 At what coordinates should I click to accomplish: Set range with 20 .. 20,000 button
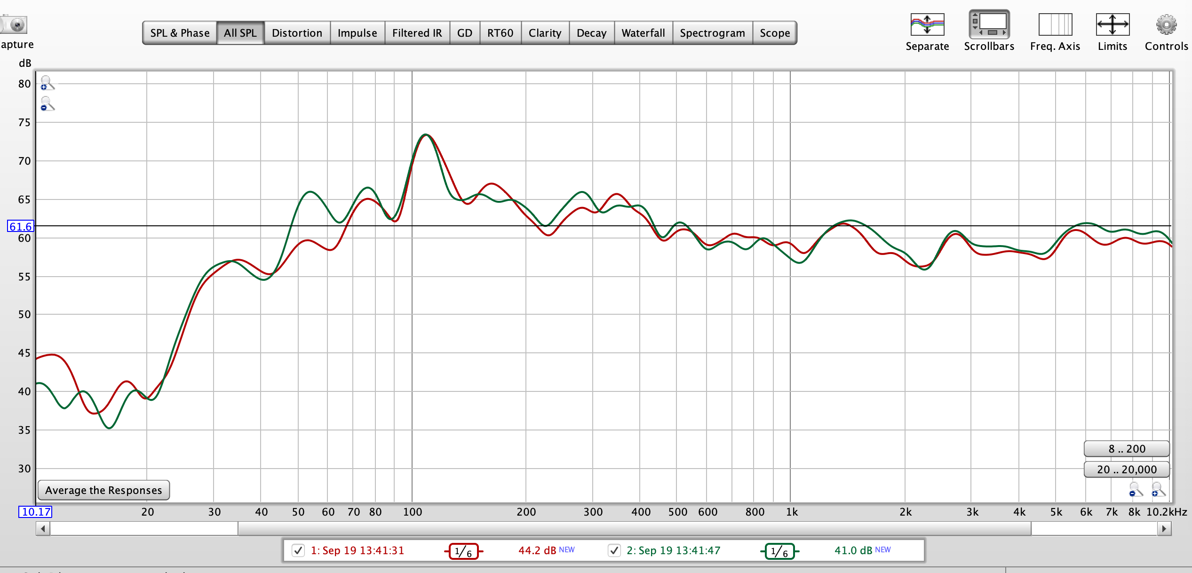coord(1127,470)
